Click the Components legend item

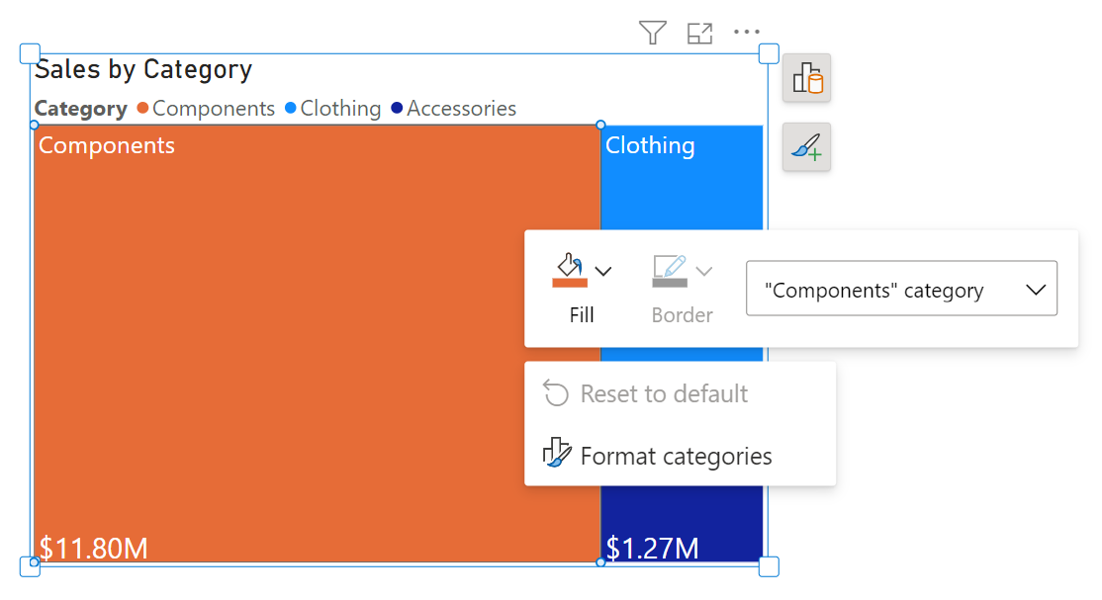click(x=206, y=108)
